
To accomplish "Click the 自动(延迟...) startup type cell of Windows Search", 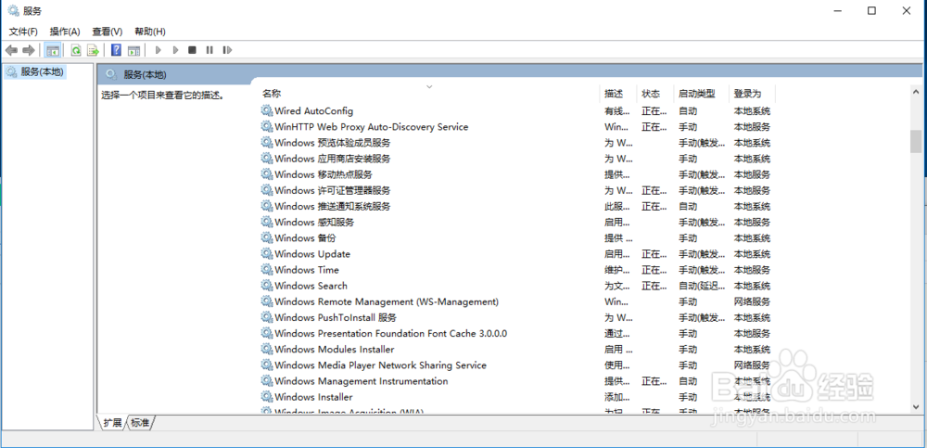I will (701, 286).
